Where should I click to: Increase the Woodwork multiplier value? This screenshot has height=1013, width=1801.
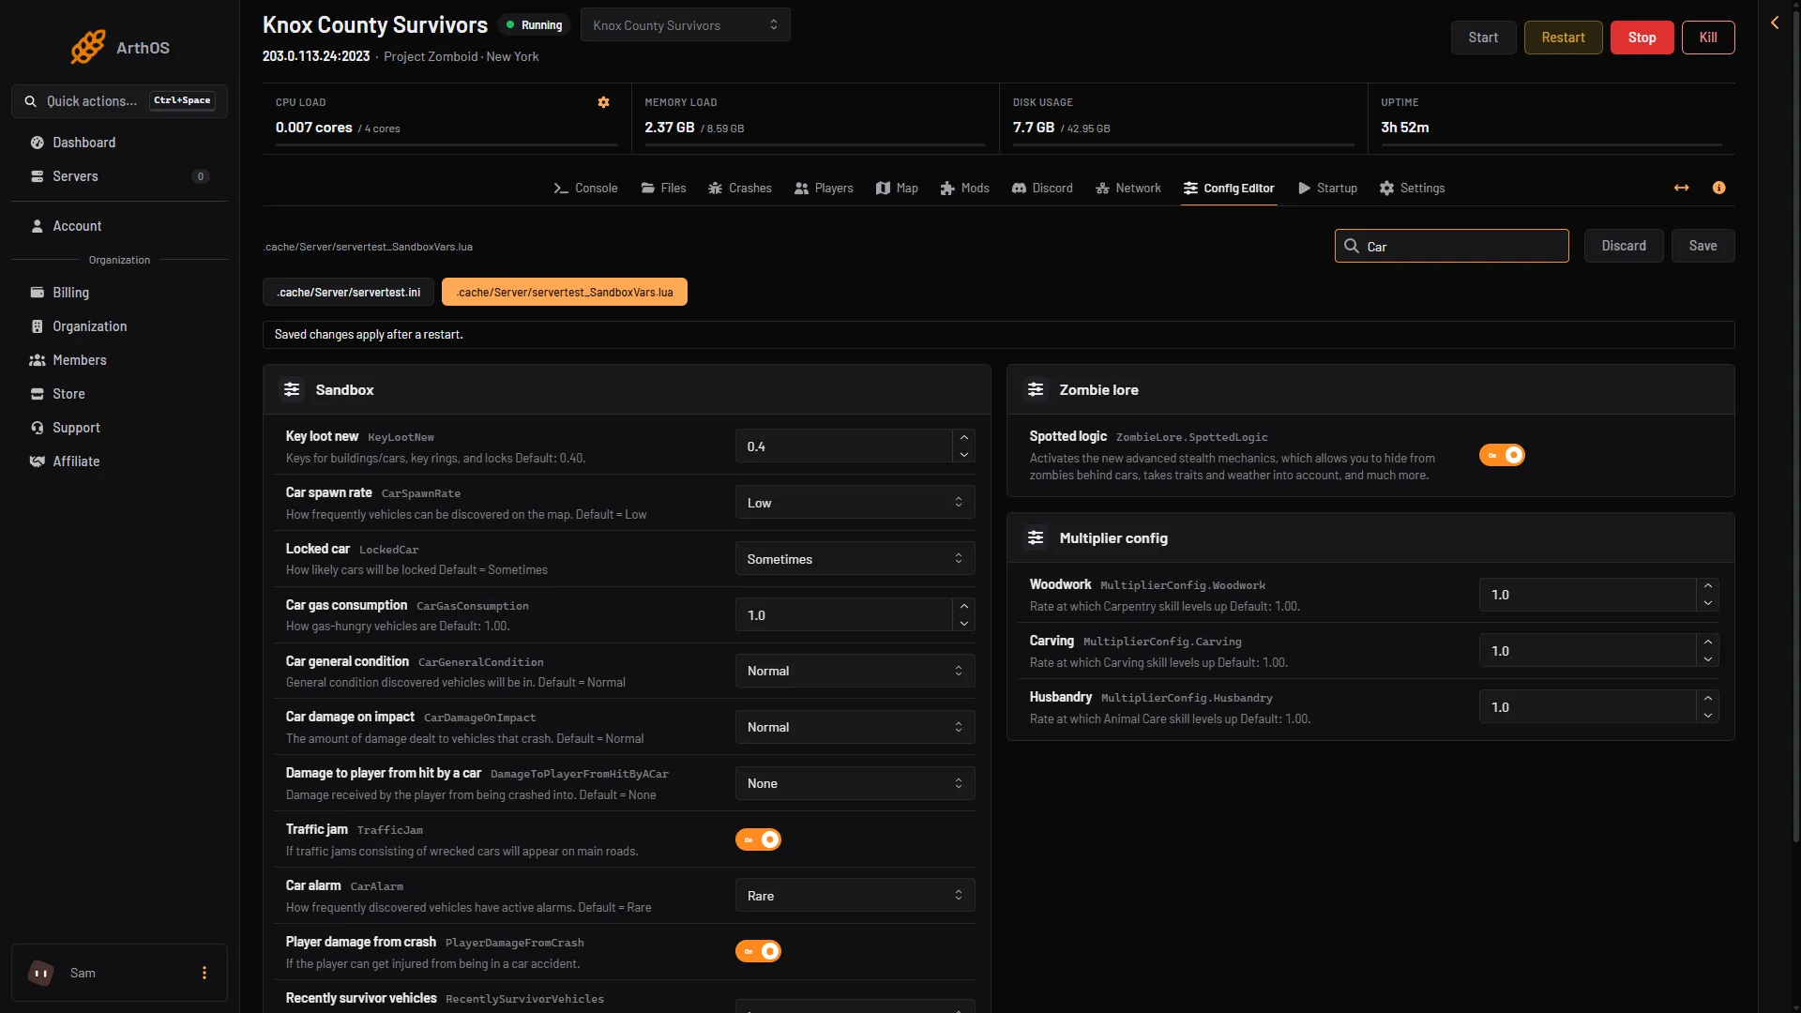[1708, 586]
